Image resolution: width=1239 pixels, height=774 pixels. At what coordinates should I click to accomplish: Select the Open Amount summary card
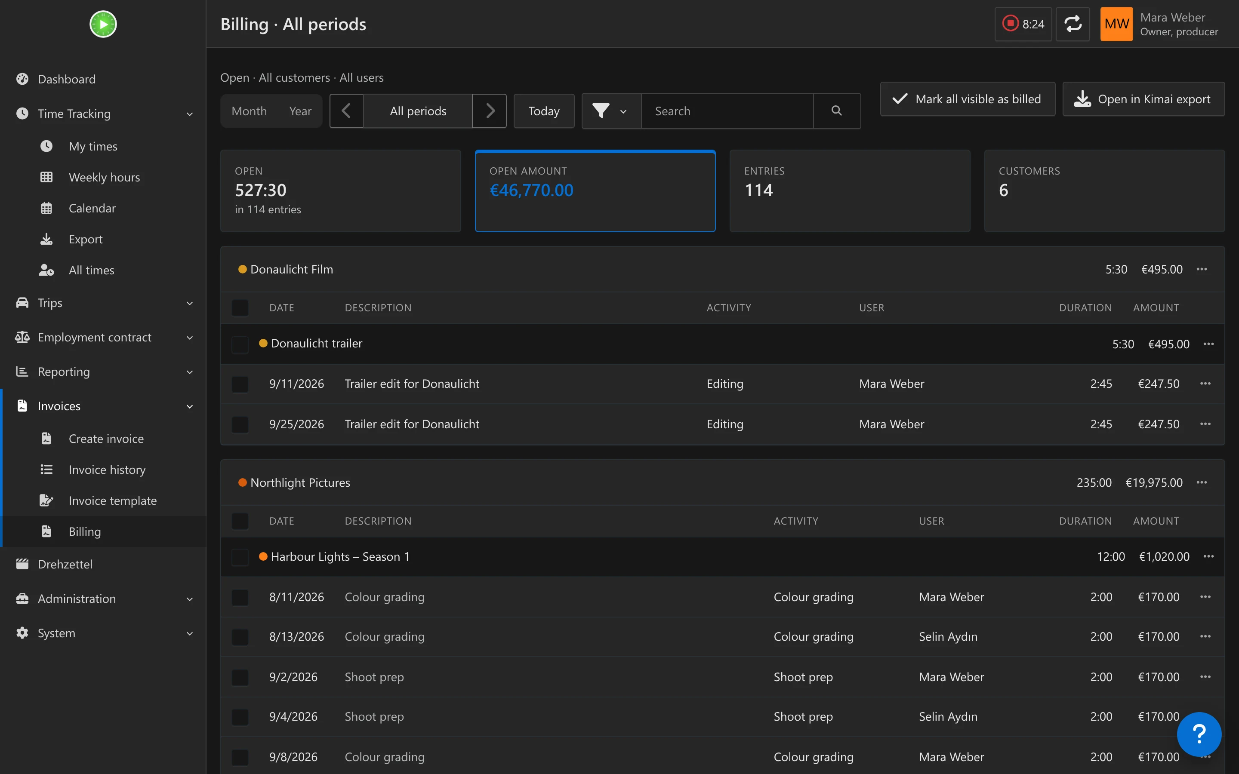click(x=595, y=191)
